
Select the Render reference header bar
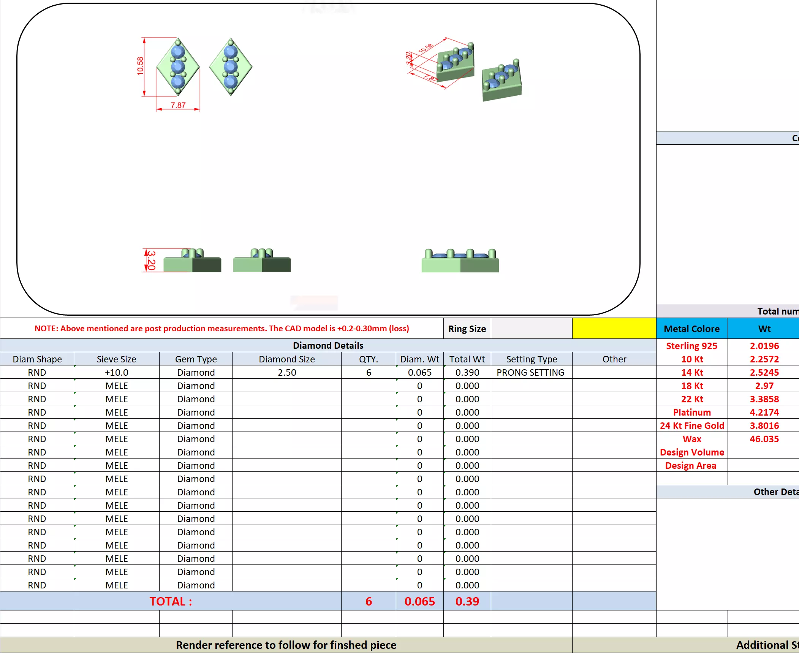[286, 645]
